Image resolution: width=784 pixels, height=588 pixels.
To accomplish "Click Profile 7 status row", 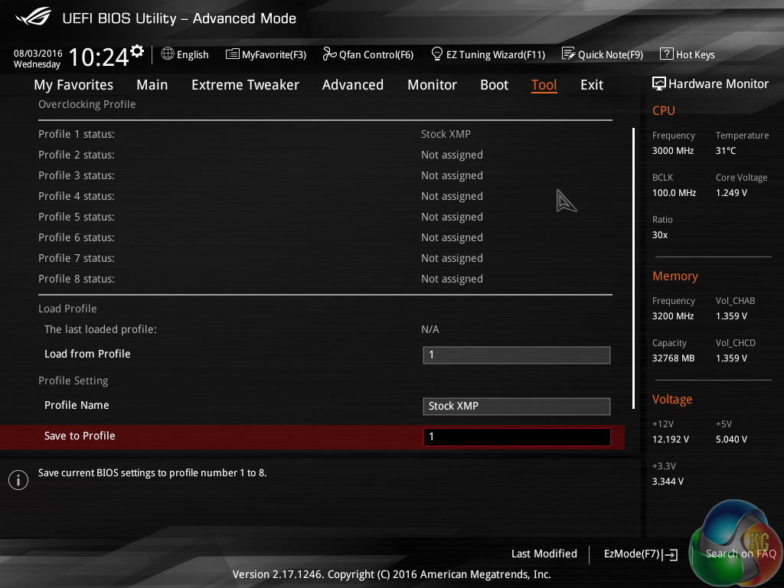I will pyautogui.click(x=325, y=258).
